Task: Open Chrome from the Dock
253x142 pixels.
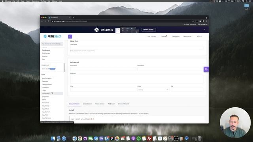Action: (x=80, y=138)
